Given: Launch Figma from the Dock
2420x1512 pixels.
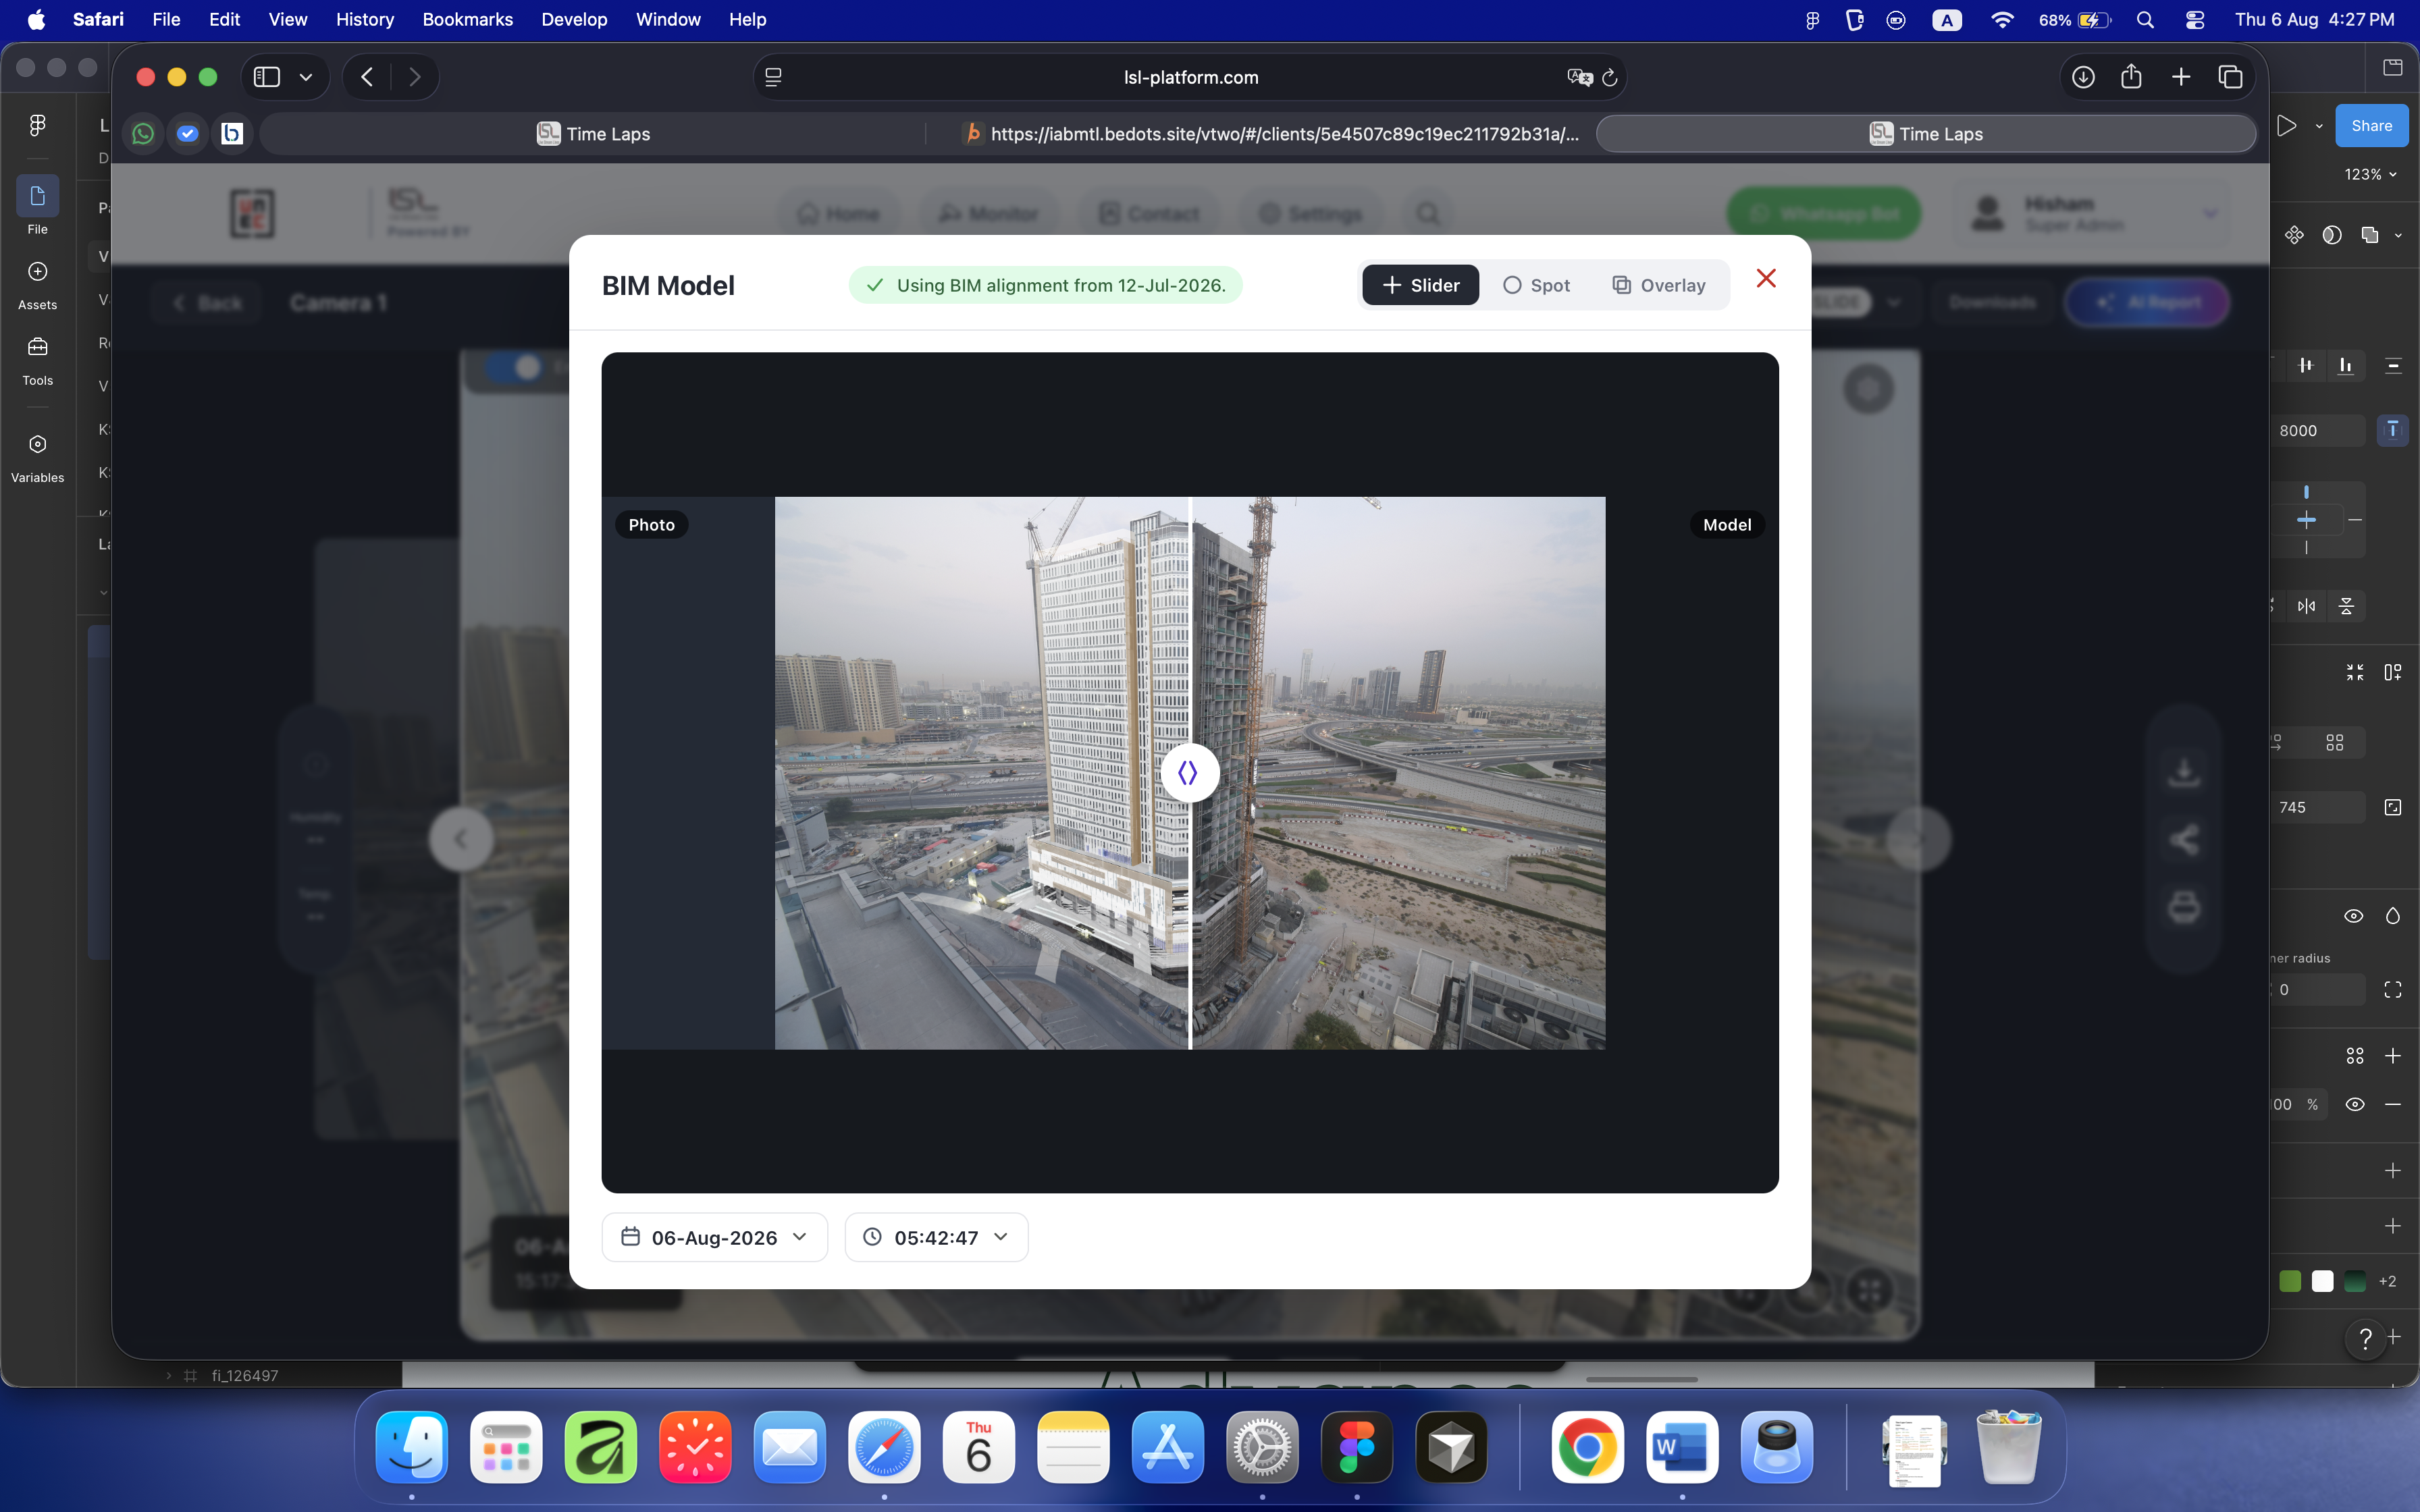Looking at the screenshot, I should click(1356, 1447).
